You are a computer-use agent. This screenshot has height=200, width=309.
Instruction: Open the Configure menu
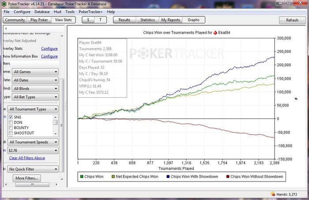[22, 12]
